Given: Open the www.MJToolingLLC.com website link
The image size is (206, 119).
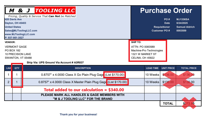Looking at the screenshot, I should point(20,34).
